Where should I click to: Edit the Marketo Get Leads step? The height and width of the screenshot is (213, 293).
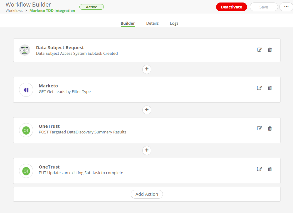coord(259,88)
